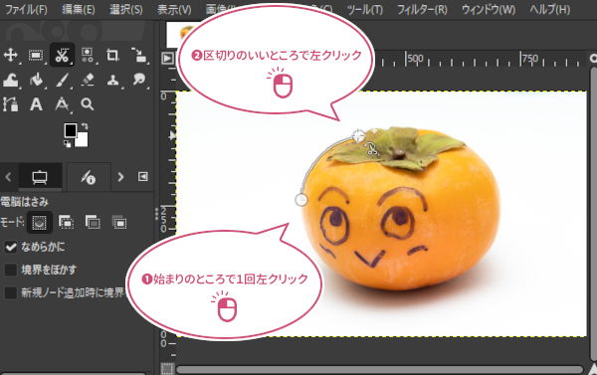Show previous dock tabs with left chevron
The height and width of the screenshot is (375, 597).
coord(8,177)
